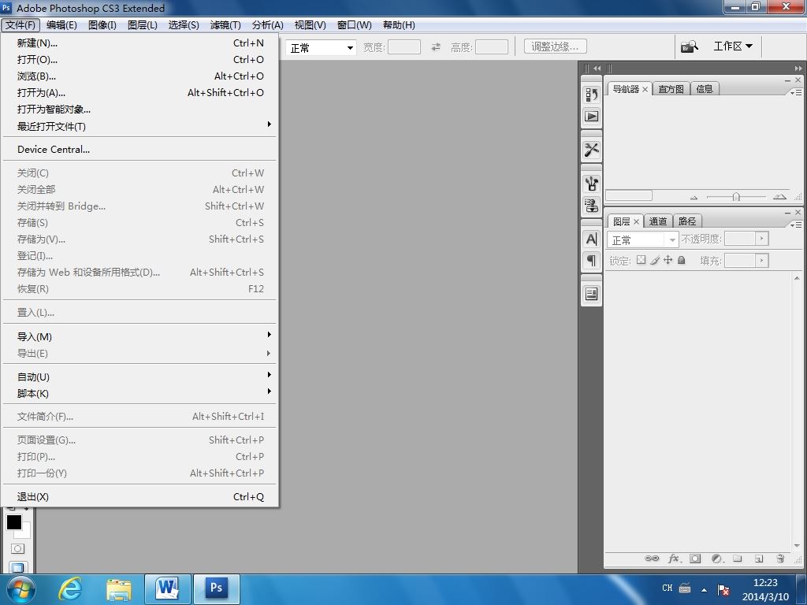This screenshot has width=807, height=605.
Task: Switch to the 路径 tab
Action: pyautogui.click(x=687, y=221)
